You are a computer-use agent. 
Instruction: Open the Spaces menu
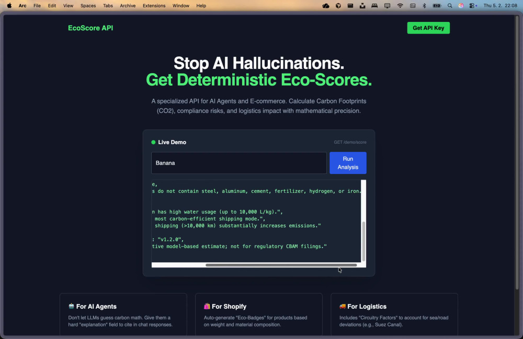88,6
